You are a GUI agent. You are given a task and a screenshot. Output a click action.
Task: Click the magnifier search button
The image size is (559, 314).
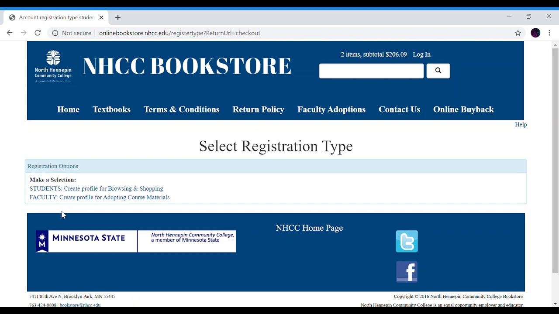coord(438,71)
